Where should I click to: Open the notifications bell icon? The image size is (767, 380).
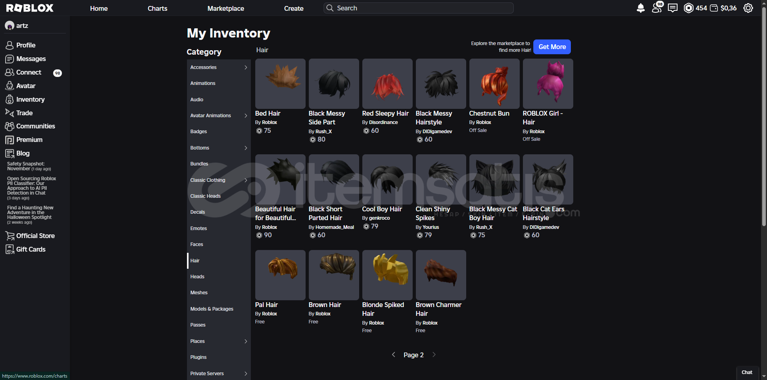coord(640,8)
